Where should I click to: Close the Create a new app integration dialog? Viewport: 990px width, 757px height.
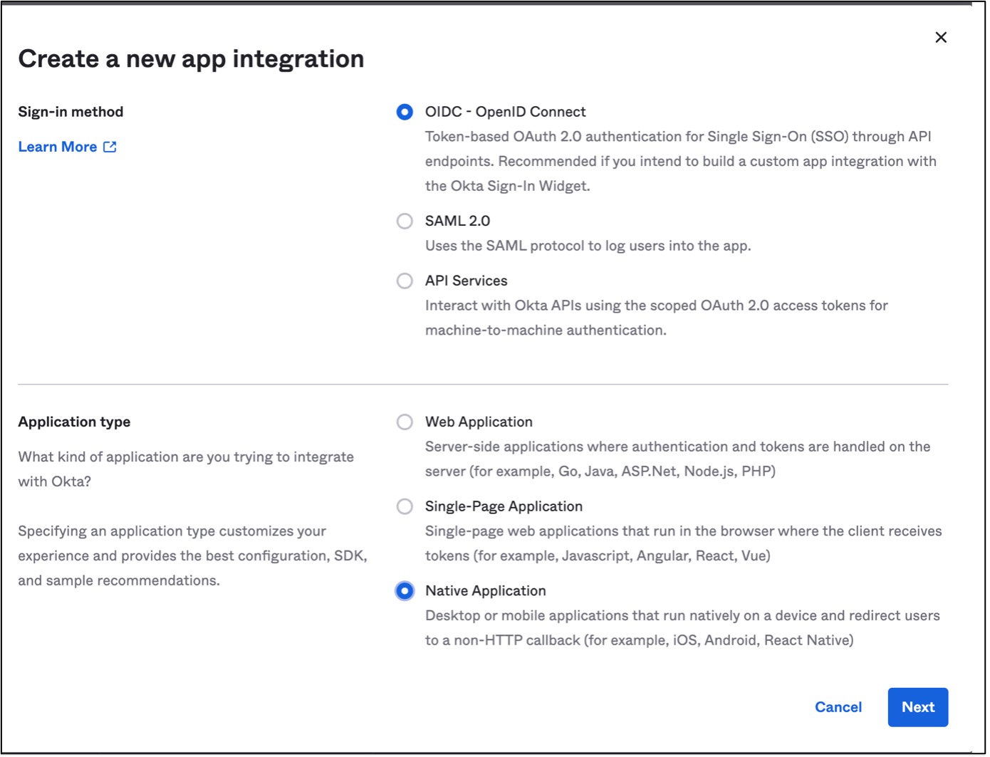[940, 38]
